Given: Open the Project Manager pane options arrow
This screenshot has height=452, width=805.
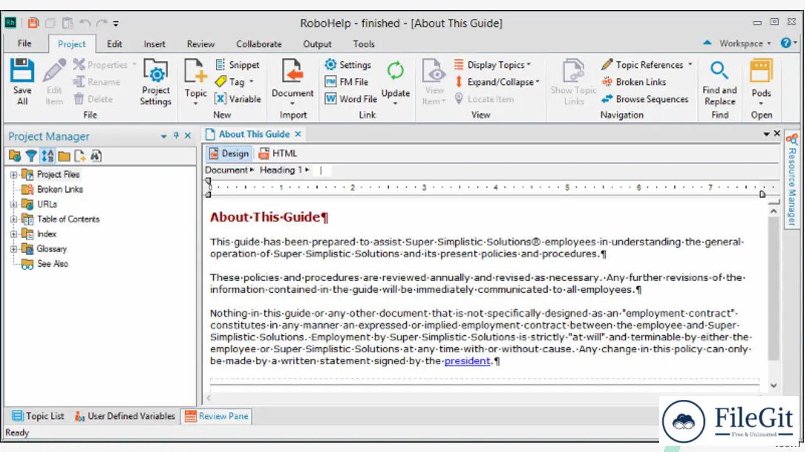Looking at the screenshot, I should click(164, 136).
